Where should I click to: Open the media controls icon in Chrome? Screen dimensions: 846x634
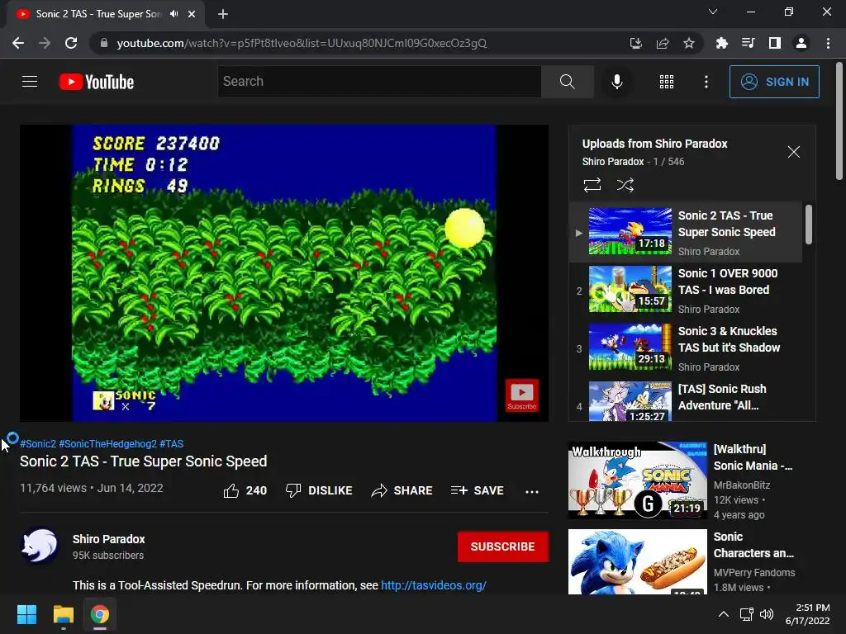[749, 43]
